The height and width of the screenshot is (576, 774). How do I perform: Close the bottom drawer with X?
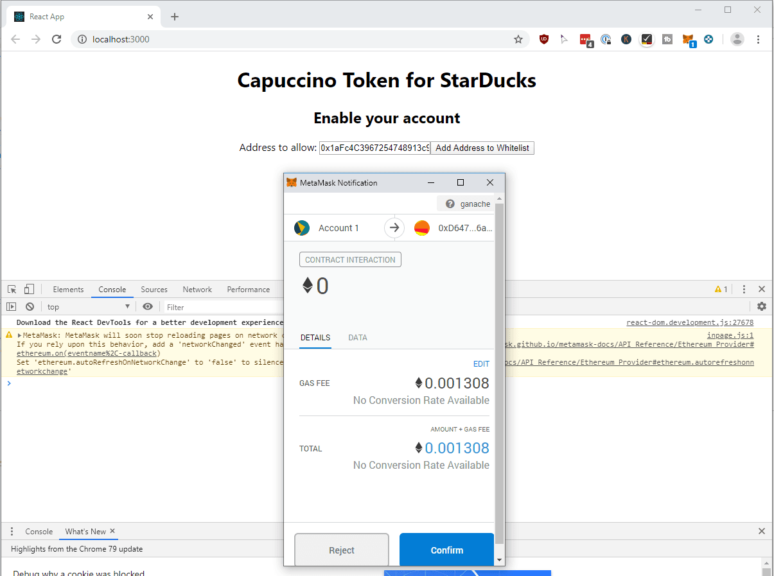tap(762, 532)
